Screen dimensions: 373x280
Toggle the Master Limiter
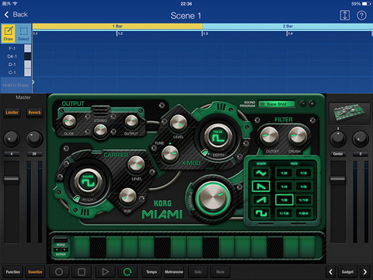pyautogui.click(x=12, y=113)
